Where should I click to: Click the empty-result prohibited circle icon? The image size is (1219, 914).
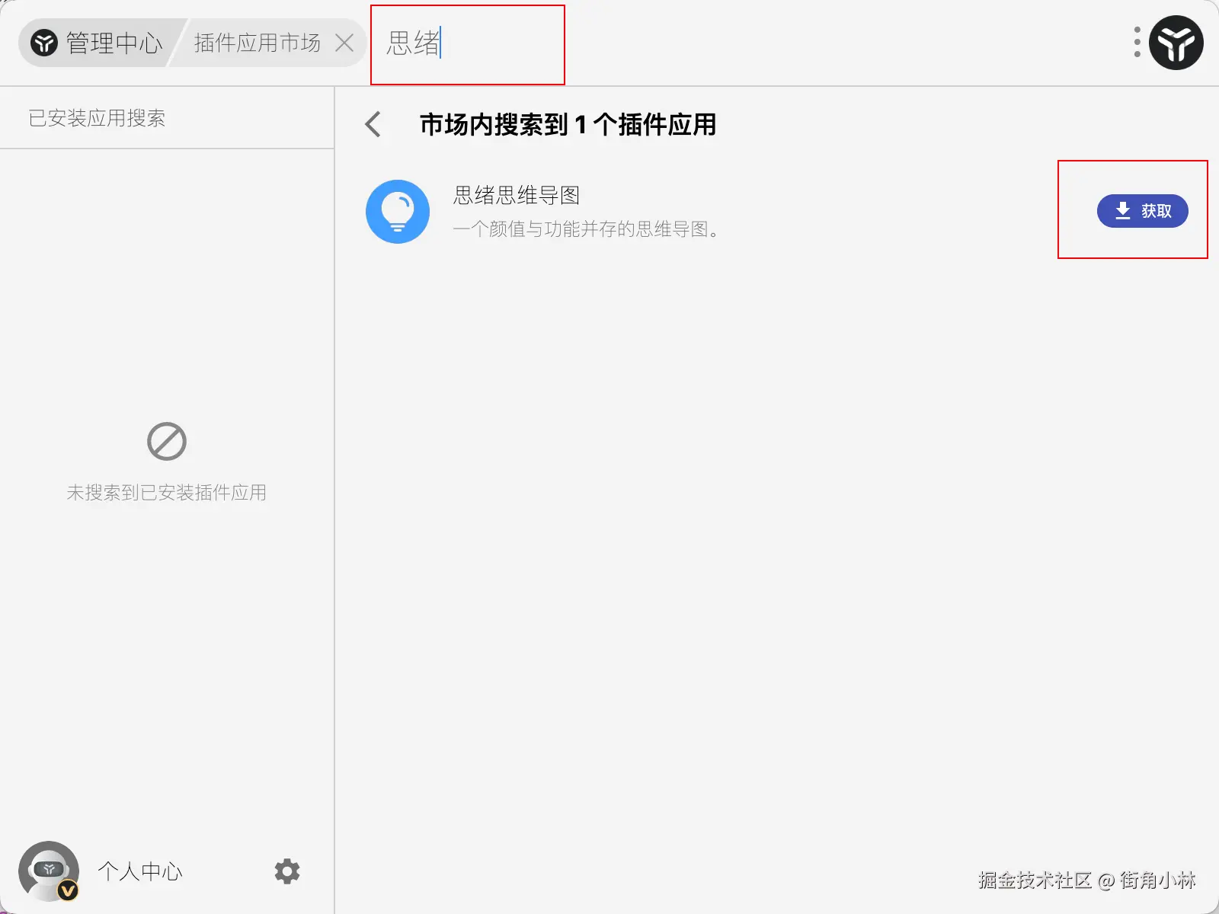pos(167,442)
